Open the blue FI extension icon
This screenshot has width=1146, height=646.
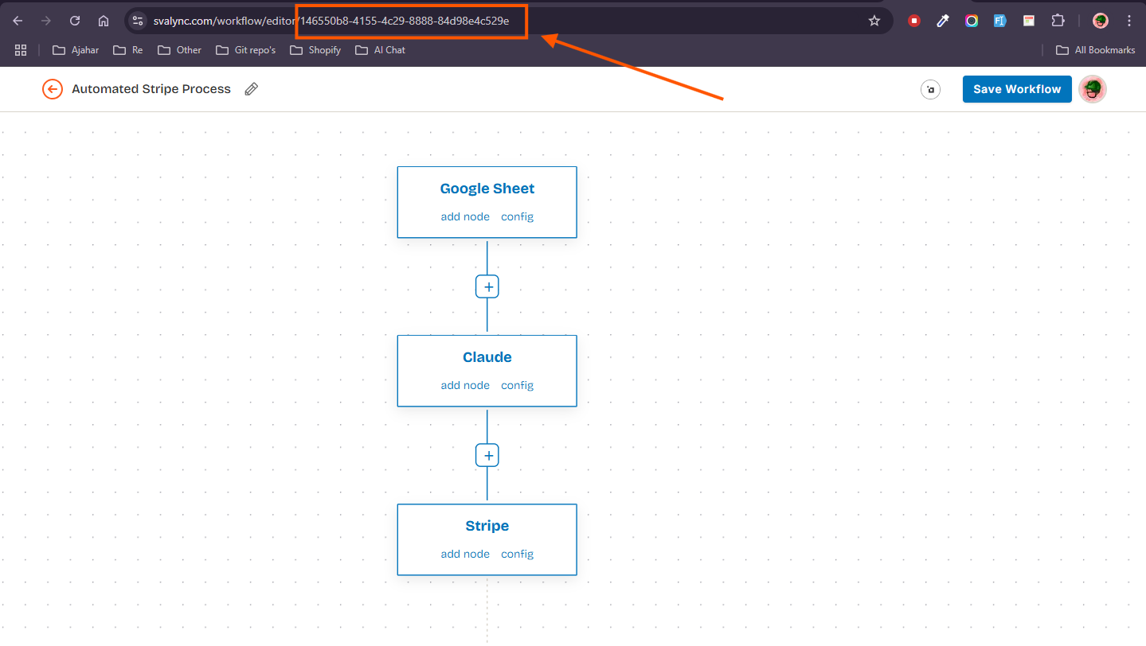(1000, 21)
